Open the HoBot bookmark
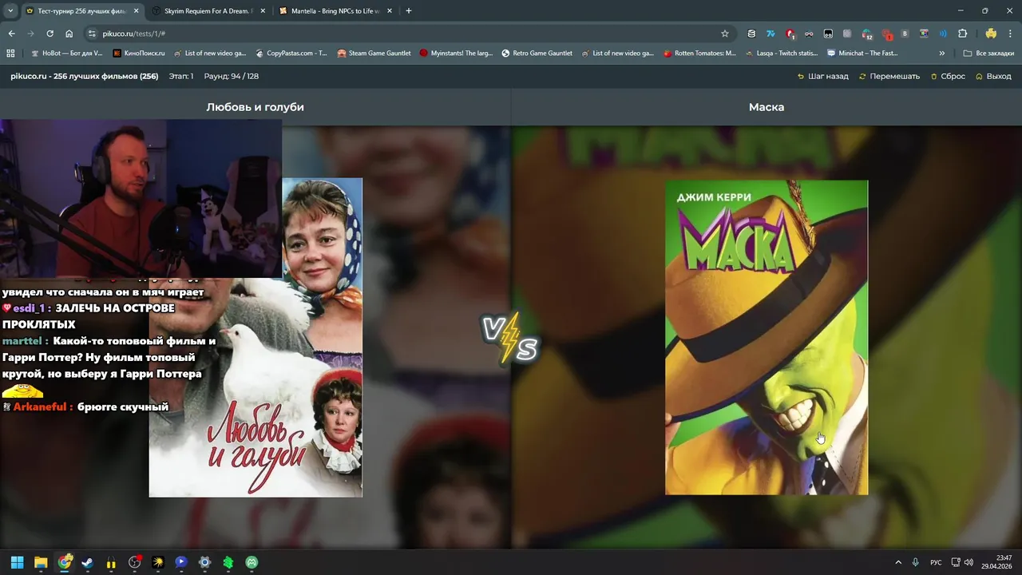The image size is (1022, 575). click(x=67, y=54)
